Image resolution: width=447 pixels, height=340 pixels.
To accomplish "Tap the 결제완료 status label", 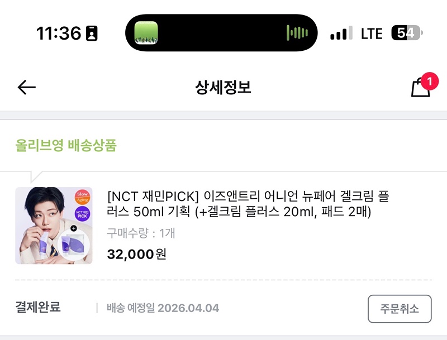I will click(x=38, y=308).
